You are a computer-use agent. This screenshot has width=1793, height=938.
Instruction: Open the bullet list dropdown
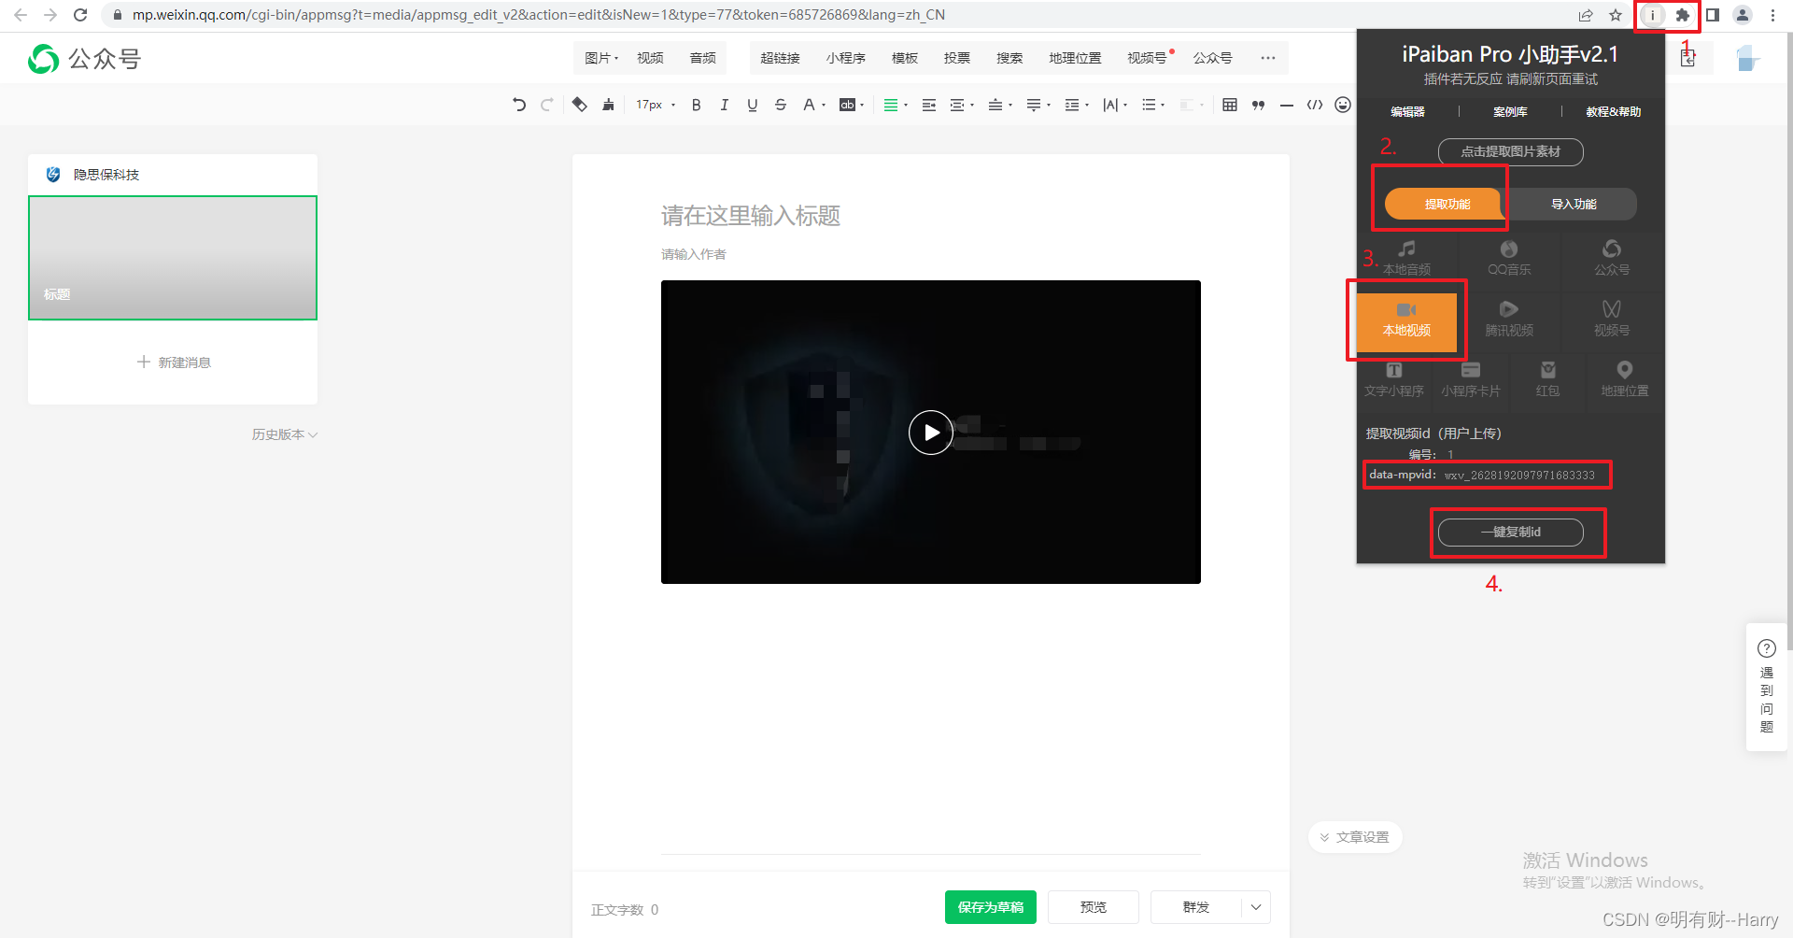click(1153, 105)
